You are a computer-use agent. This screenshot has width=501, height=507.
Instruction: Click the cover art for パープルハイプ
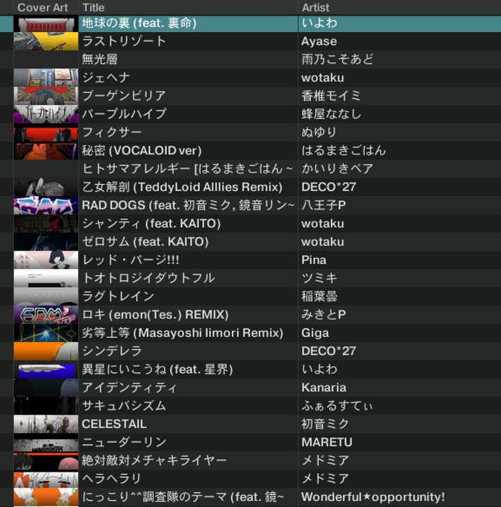coord(46,114)
